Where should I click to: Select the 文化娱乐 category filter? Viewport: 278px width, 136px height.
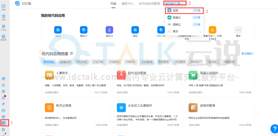[x=115, y=62]
